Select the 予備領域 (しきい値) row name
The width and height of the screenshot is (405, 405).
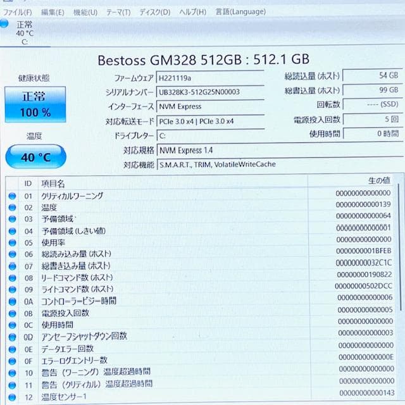click(73, 230)
